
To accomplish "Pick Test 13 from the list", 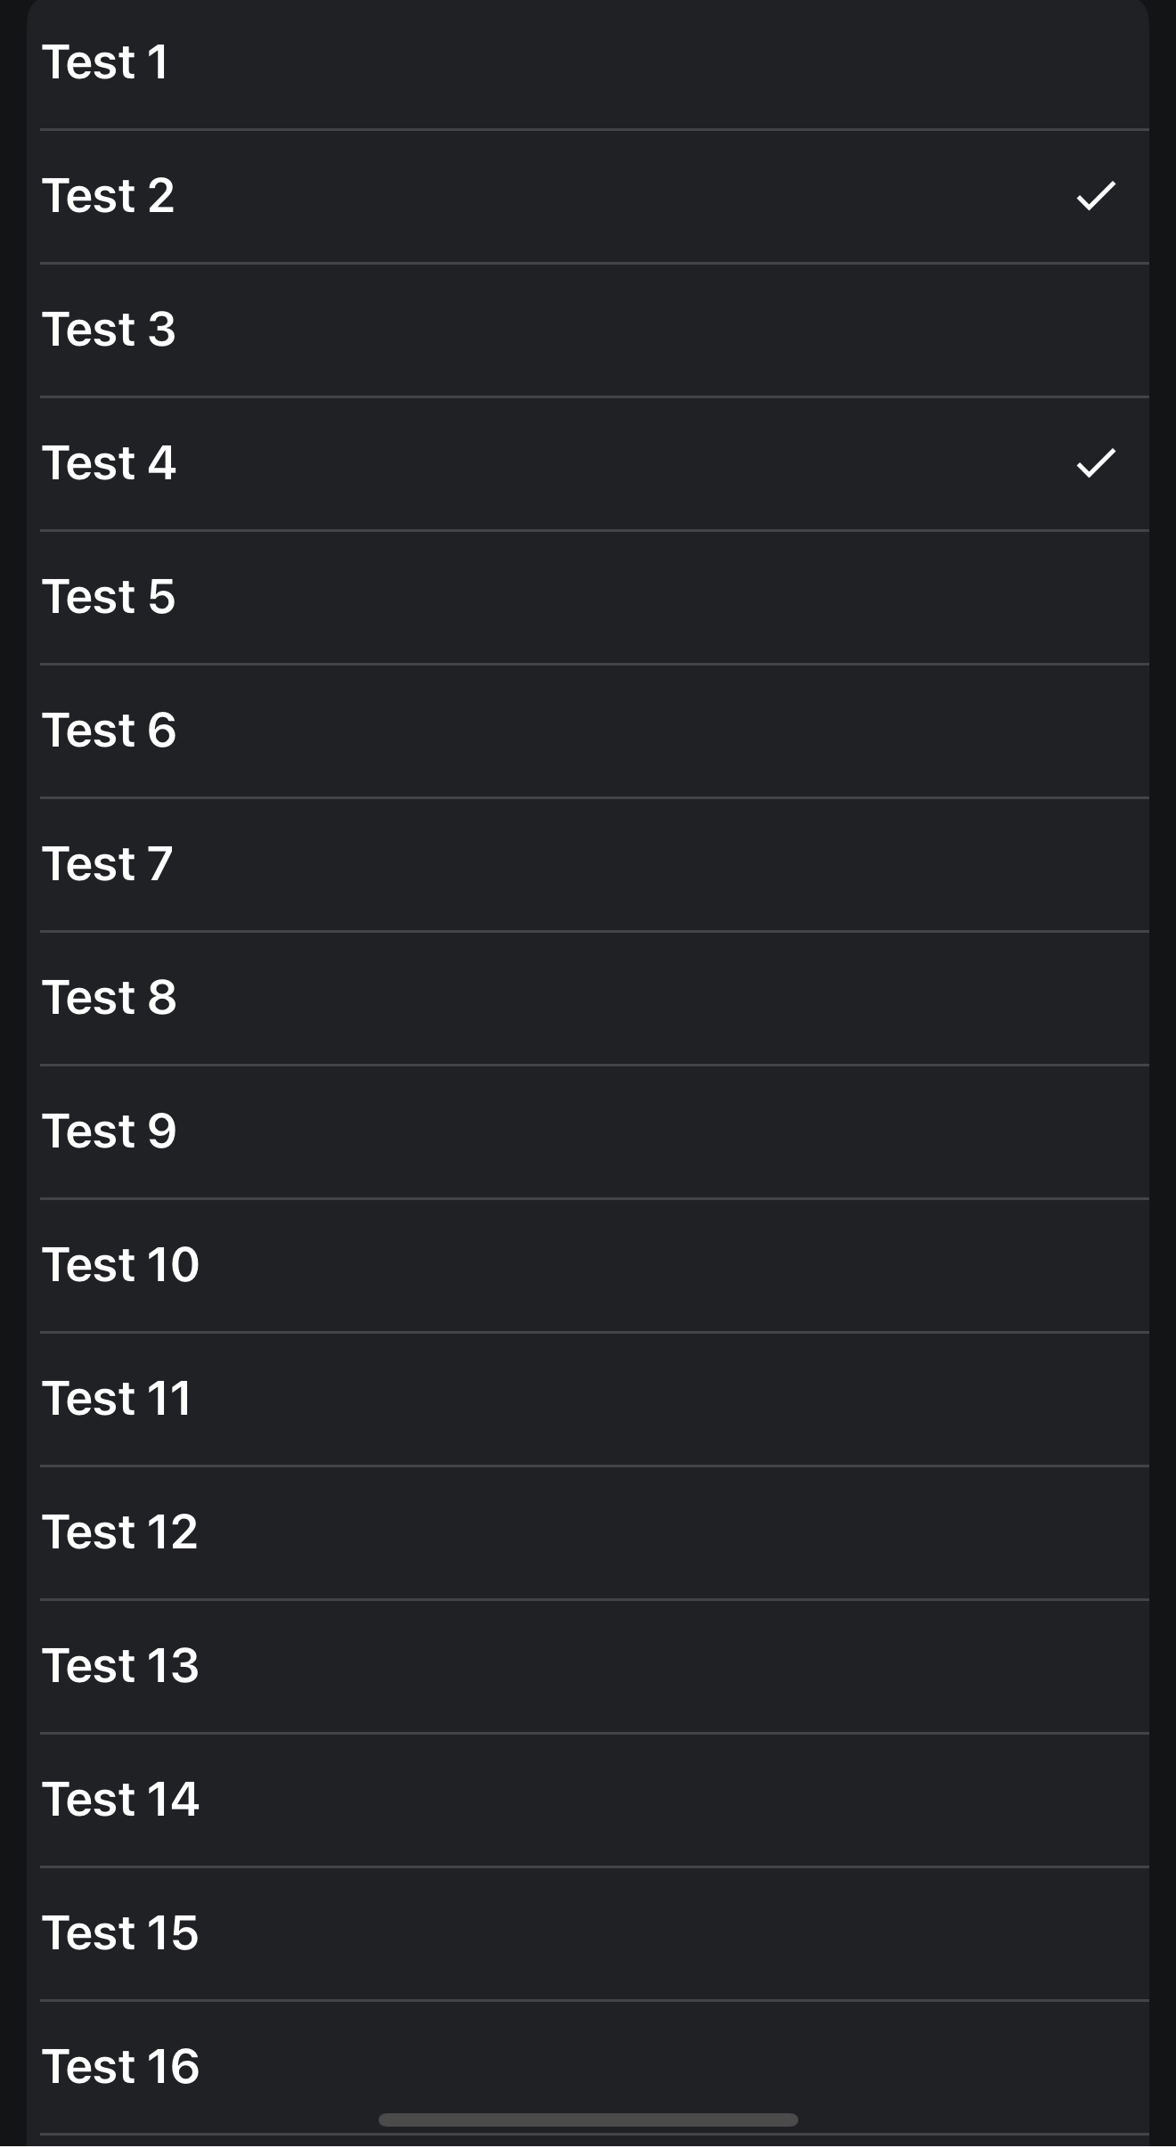I will (588, 1666).
